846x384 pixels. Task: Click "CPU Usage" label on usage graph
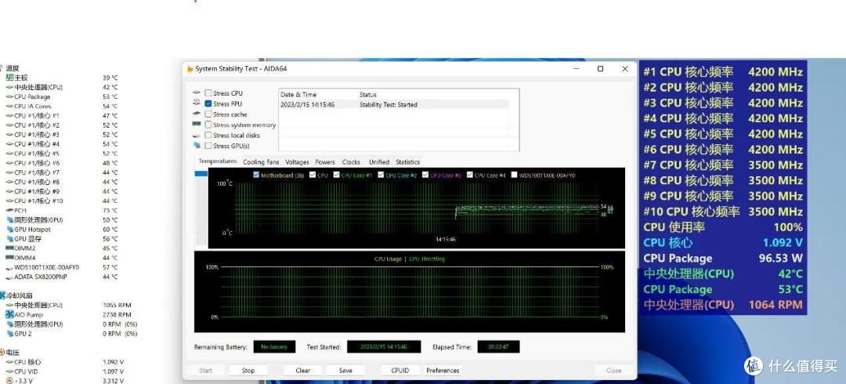[x=388, y=259]
